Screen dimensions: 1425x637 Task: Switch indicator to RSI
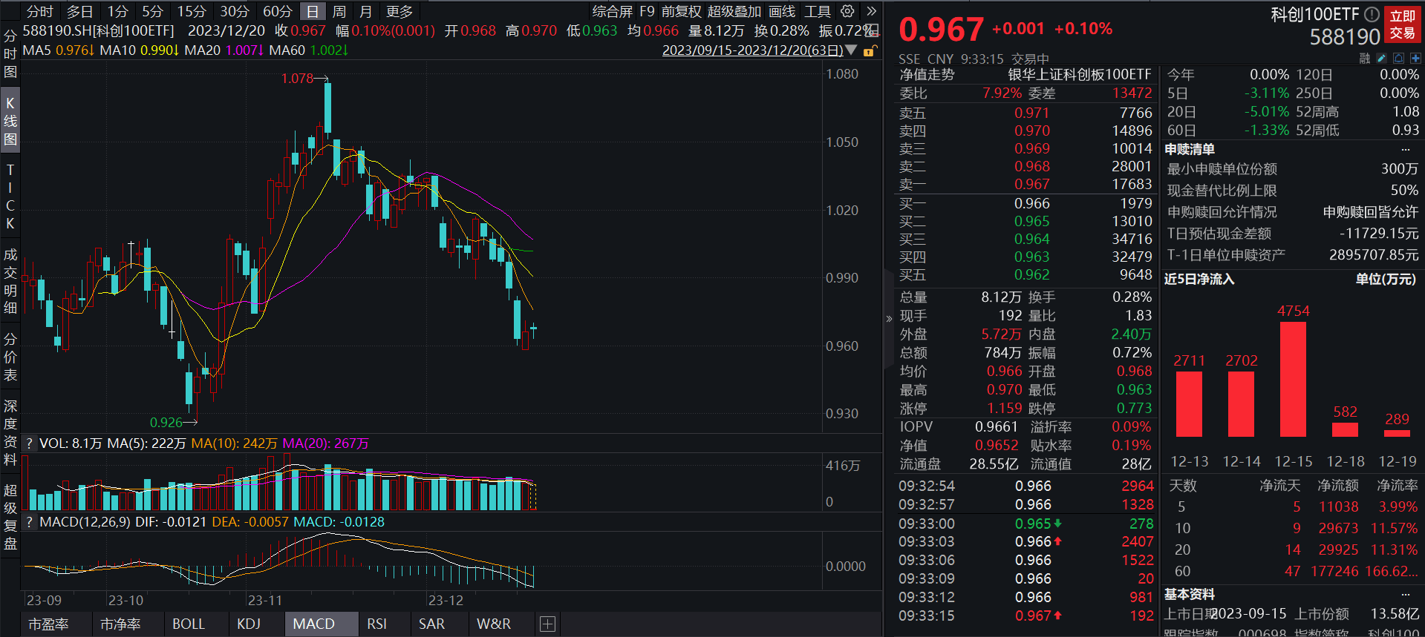(376, 624)
